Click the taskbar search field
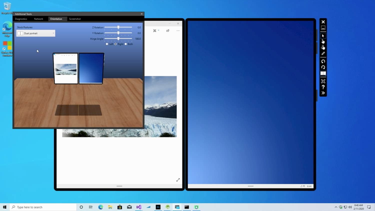The image size is (375, 211). point(42,207)
